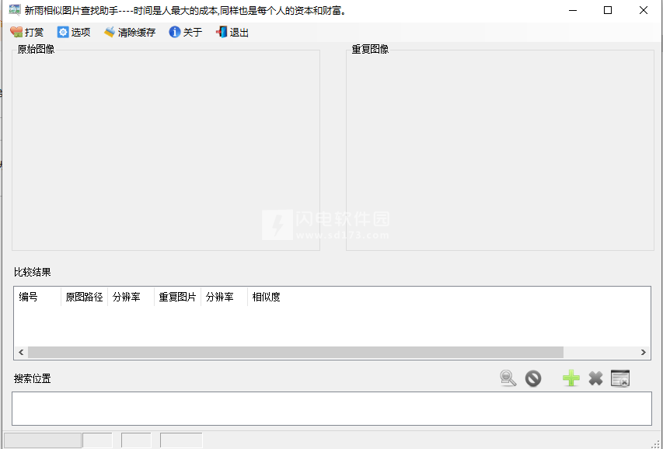Viewport: 663px width, 449px height.
Task: Click the 重复图片 column header
Action: 177,297
